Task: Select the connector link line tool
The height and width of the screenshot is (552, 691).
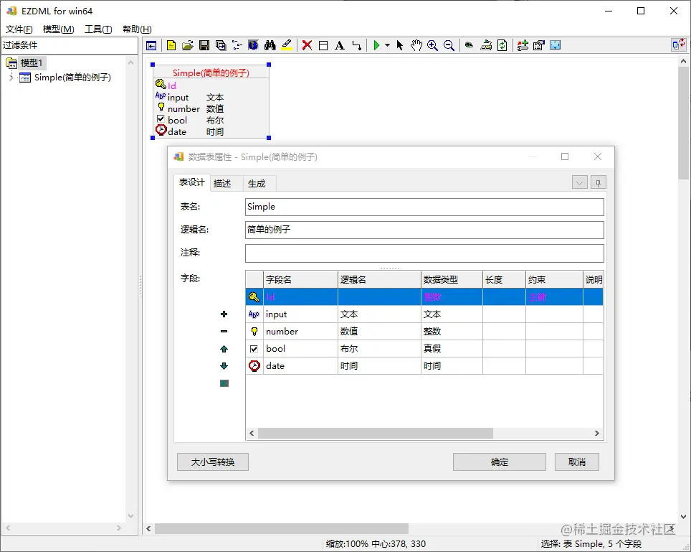Action: pyautogui.click(x=356, y=45)
